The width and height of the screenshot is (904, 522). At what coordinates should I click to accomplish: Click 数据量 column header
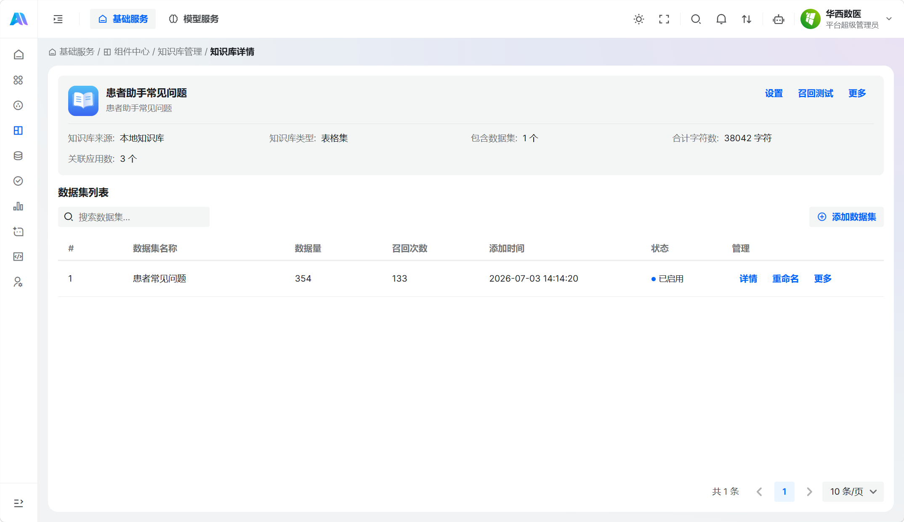point(308,248)
